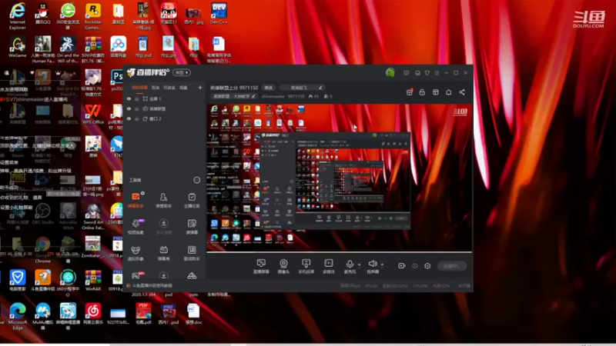Open the Virtual Avatar bear-face tool
The width and height of the screenshot is (616, 346).
[x=136, y=253]
